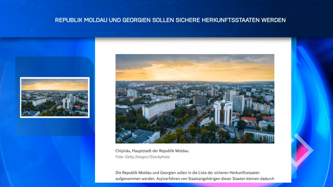Click the caption 'Chișinău, Hauptstadt der Republik Moldau.'
Screen dimensions: 333x187
click(152, 151)
